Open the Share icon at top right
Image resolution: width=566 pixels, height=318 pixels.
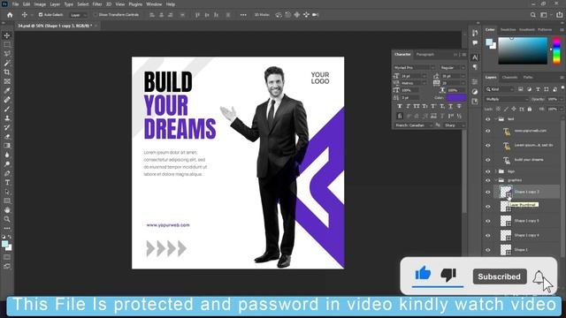tap(559, 15)
